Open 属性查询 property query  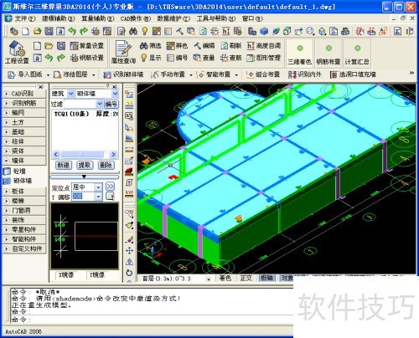(123, 52)
